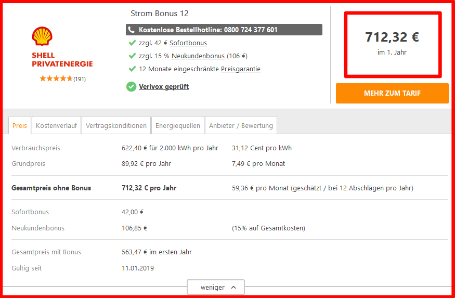
Task: Switch to the Kostenverlauf tab
Action: pyautogui.click(x=56, y=125)
